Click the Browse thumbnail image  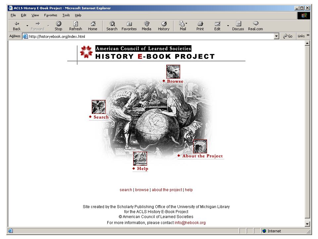click(x=173, y=72)
